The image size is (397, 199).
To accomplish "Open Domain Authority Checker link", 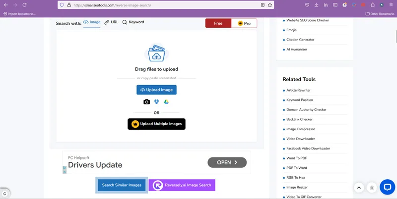I will (306, 109).
